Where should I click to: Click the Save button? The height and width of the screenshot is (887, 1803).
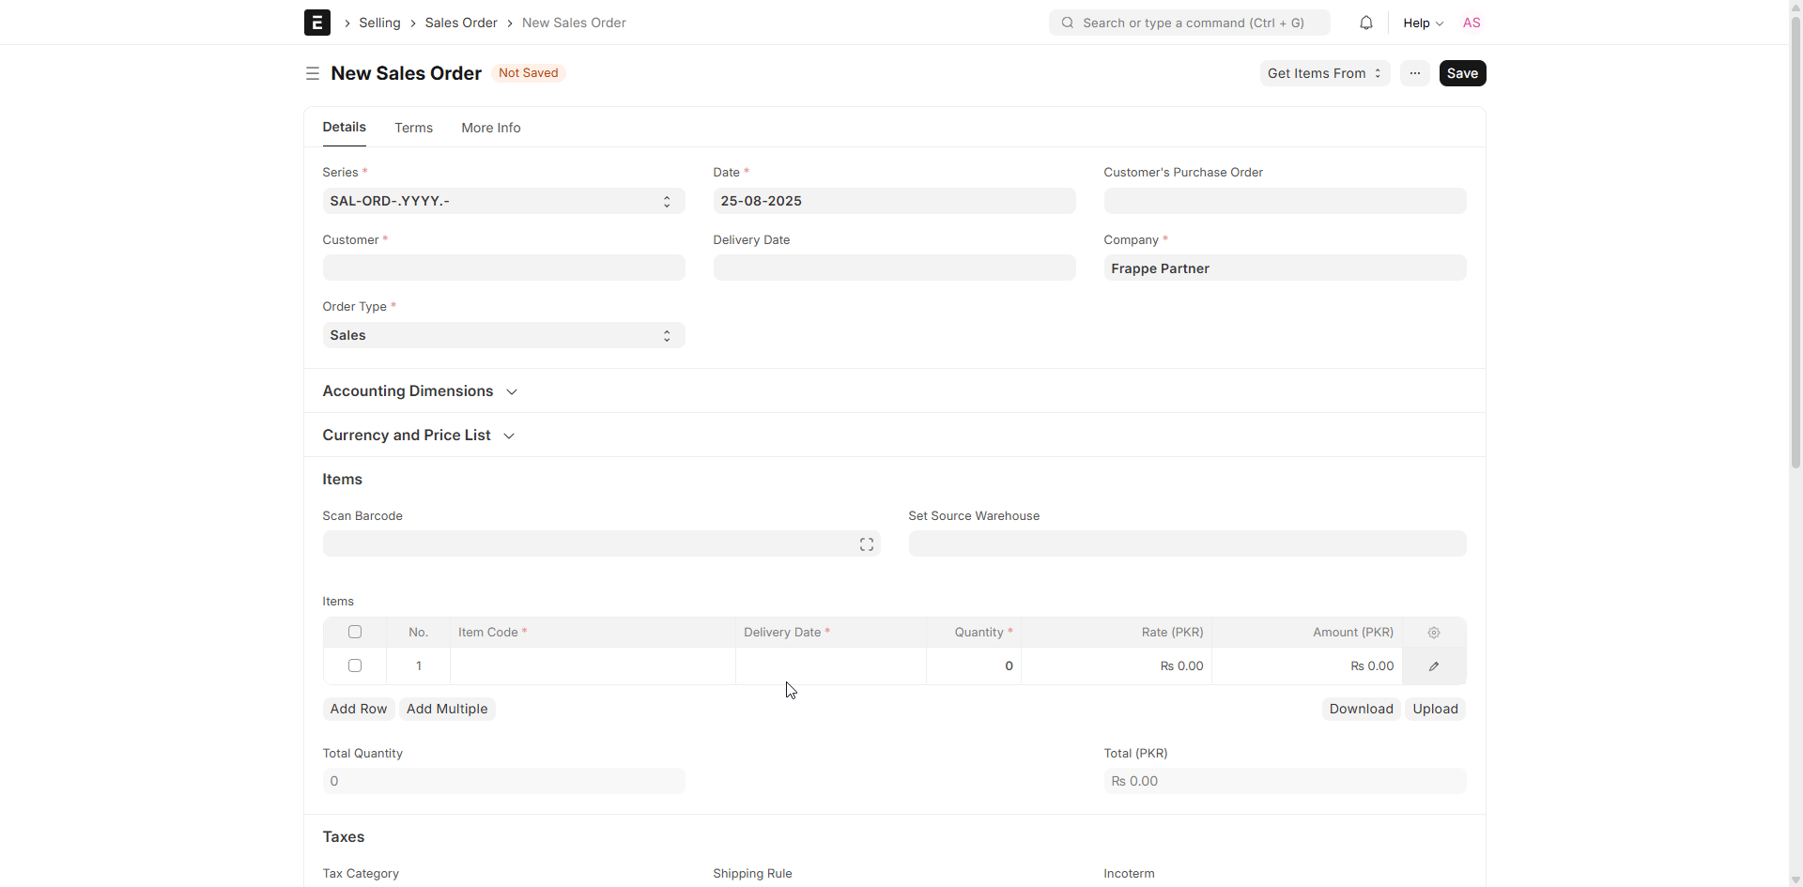[1461, 73]
